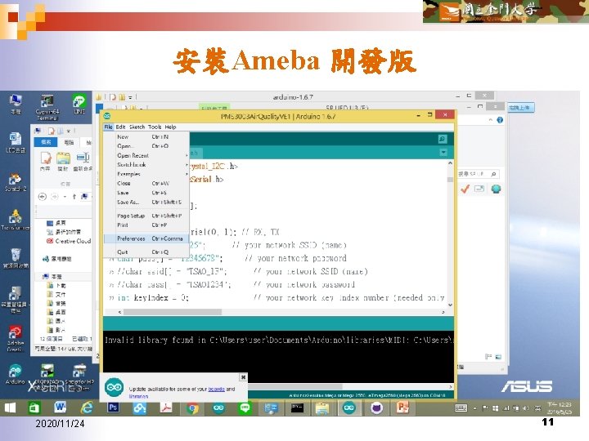The width and height of the screenshot is (589, 441).
Task: Expand the Open Recent submenu
Action: pyautogui.click(x=146, y=155)
